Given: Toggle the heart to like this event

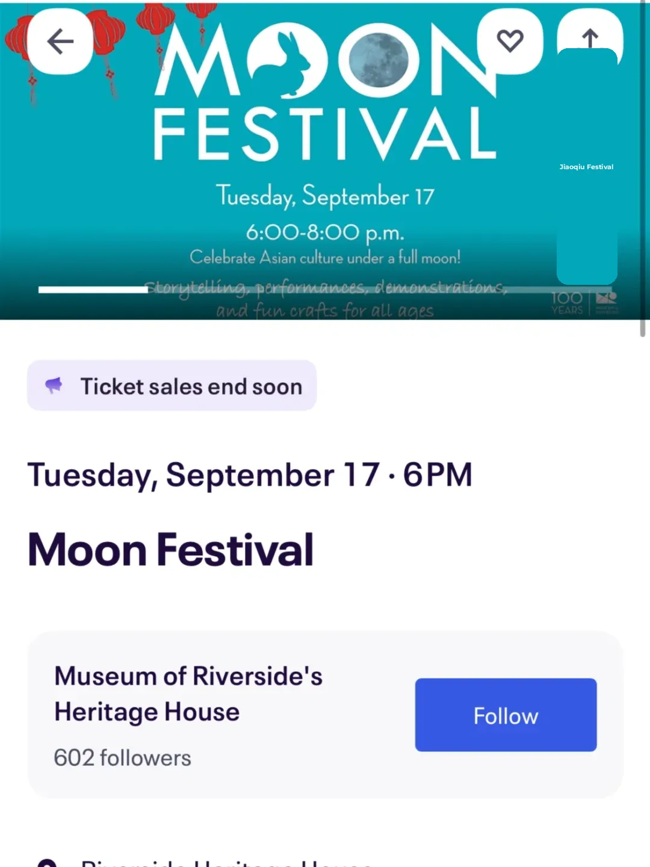Looking at the screenshot, I should coord(510,40).
